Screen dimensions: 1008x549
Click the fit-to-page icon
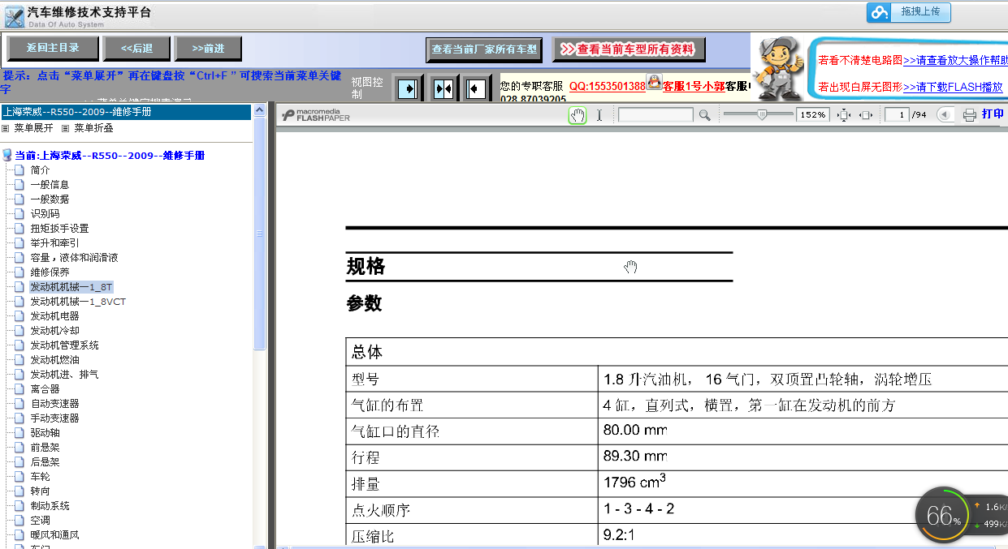(x=845, y=115)
